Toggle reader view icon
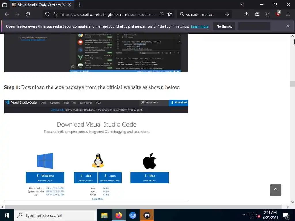The height and width of the screenshot is (221, 295). point(162,14)
